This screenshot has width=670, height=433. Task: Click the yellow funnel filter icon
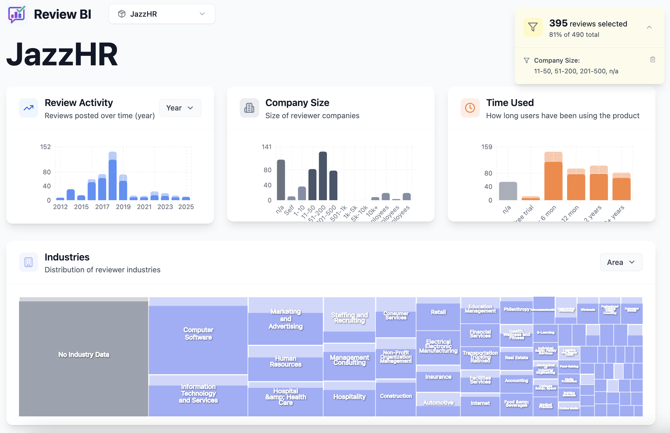[x=533, y=27]
